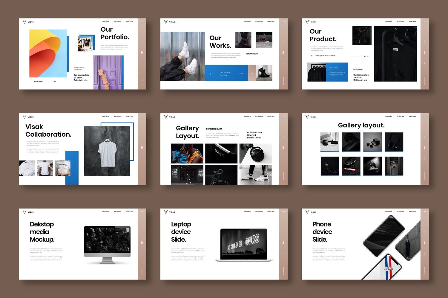448x298 pixels.
Task: Open hamburger menu on Phone device Slide
Action: (425, 212)
